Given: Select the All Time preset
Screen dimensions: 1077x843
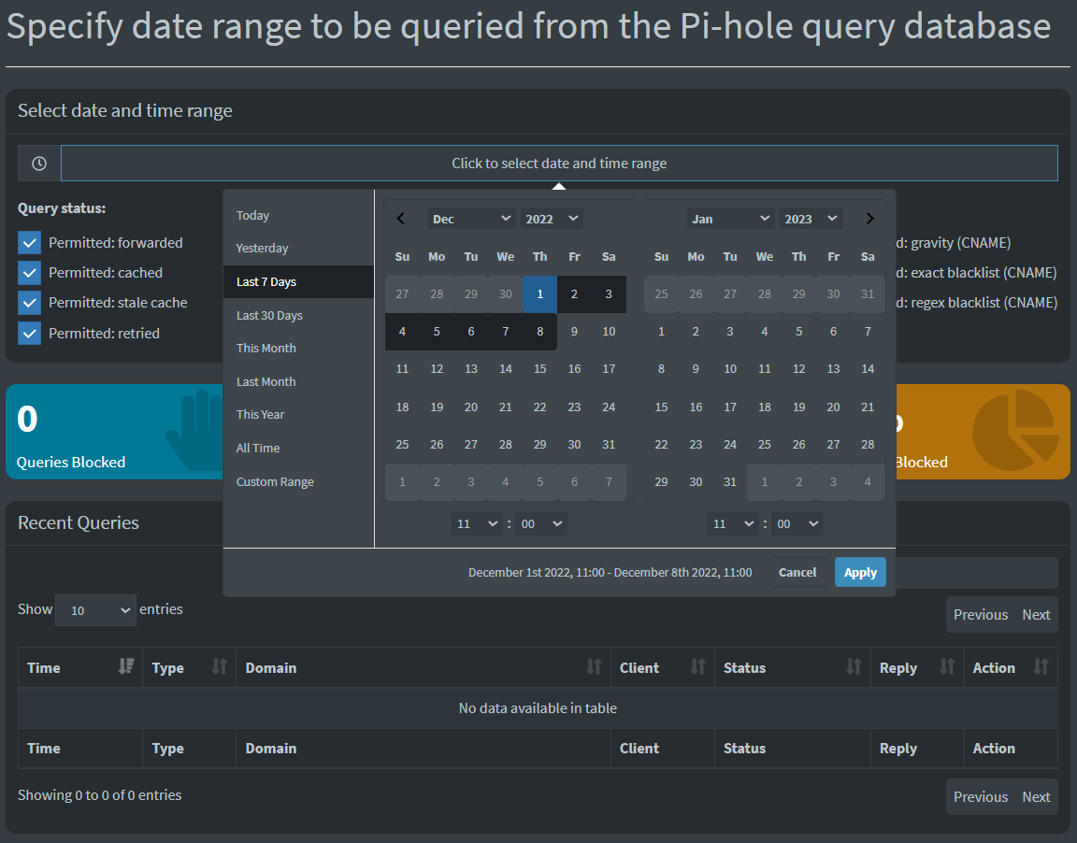Looking at the screenshot, I should coord(299,449).
